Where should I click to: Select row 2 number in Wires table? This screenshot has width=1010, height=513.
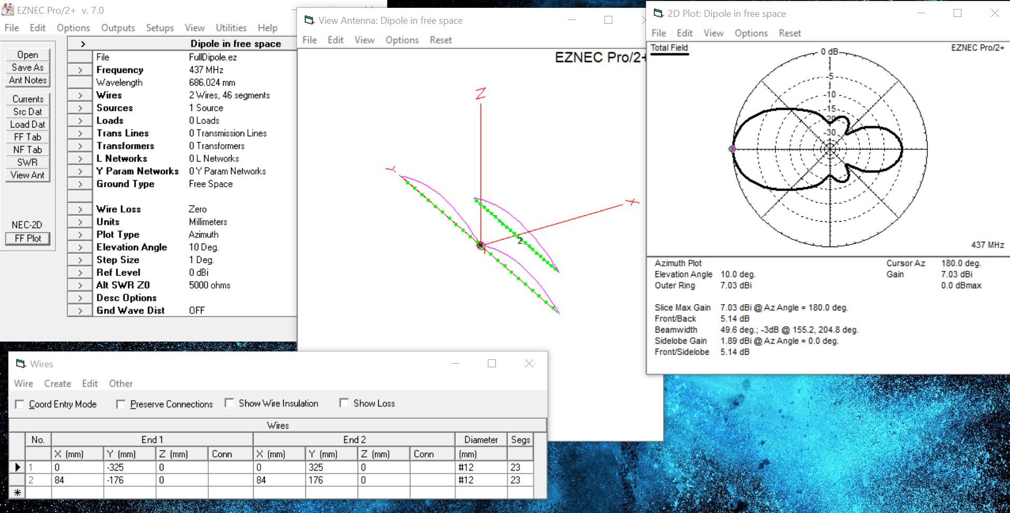tap(38, 480)
